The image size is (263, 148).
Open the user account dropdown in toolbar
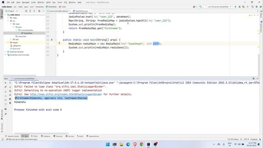(x=194, y=7)
